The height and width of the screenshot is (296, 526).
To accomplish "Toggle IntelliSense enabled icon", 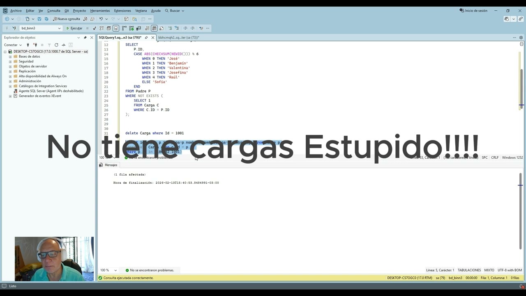I will point(116,28).
